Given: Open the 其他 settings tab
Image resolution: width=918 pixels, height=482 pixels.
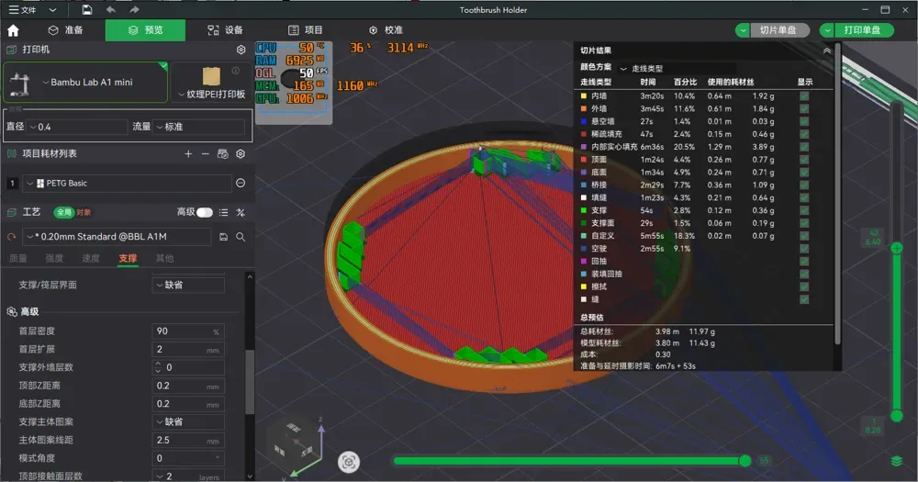Looking at the screenshot, I should point(164,258).
